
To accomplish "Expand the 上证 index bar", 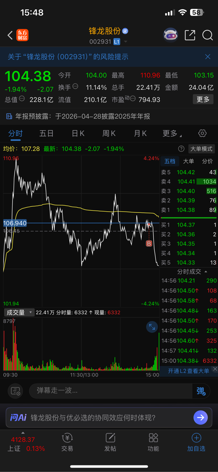I will click(x=23, y=433).
